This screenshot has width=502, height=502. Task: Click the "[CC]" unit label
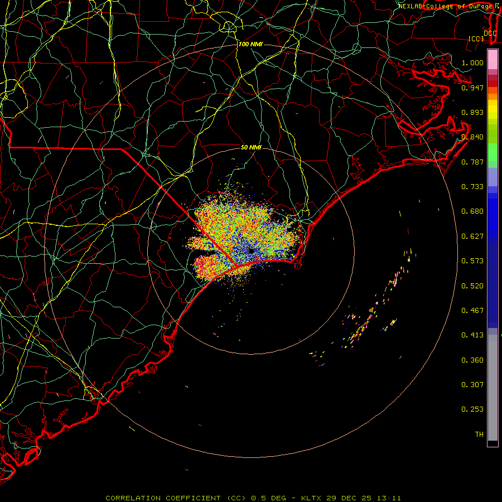point(476,38)
